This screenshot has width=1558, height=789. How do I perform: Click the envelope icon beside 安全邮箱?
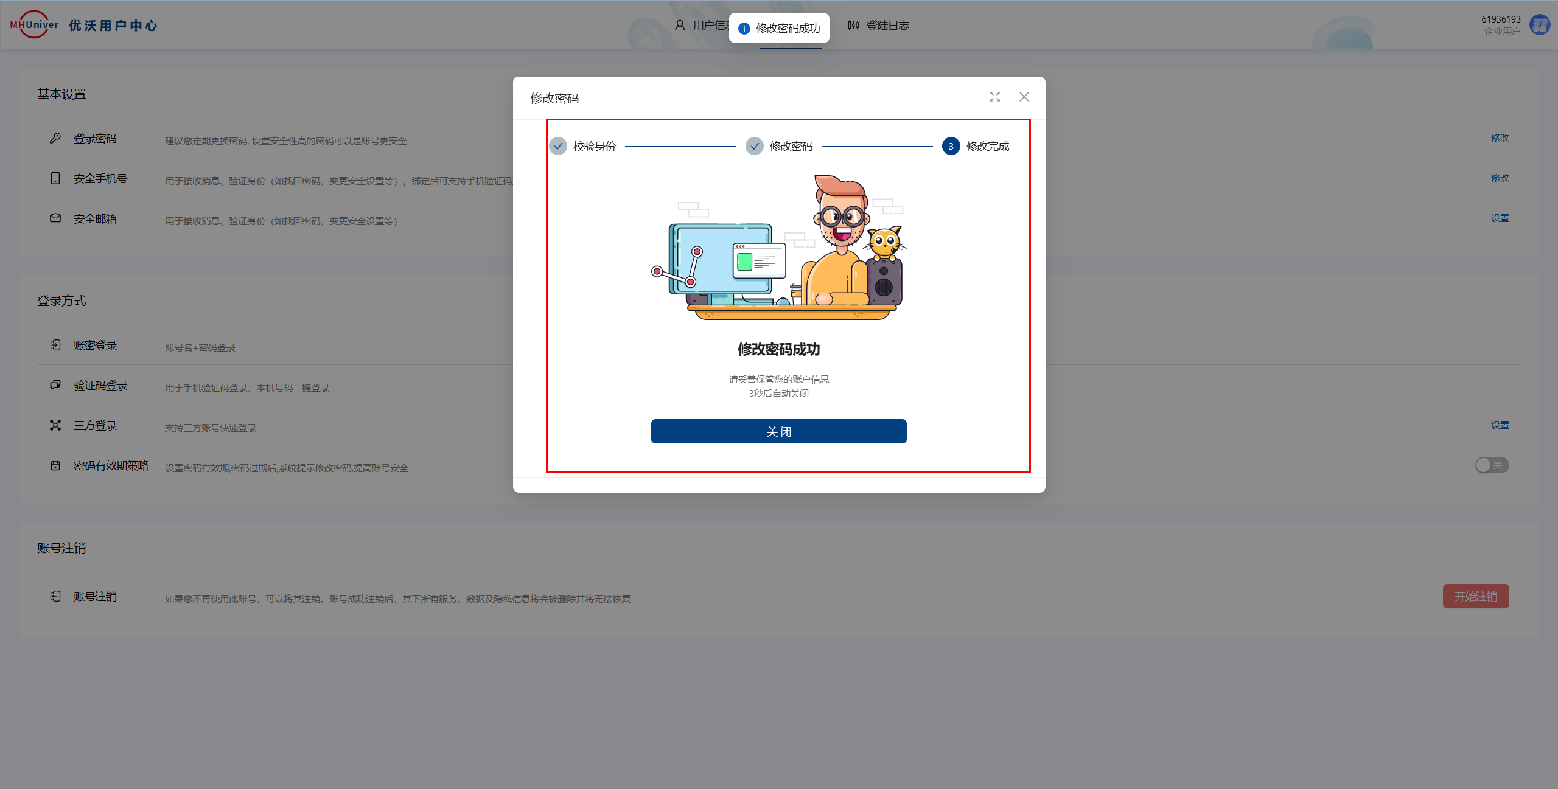55,218
